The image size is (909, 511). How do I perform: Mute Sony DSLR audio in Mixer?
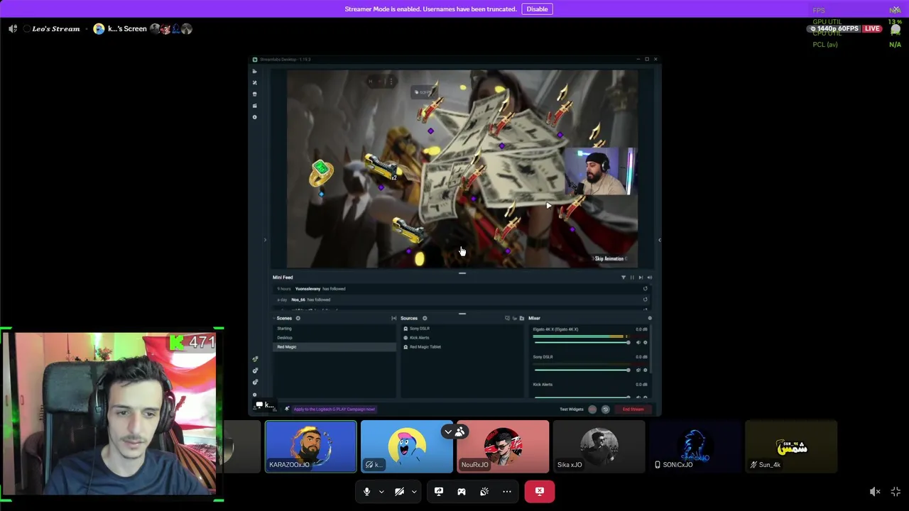tap(637, 370)
